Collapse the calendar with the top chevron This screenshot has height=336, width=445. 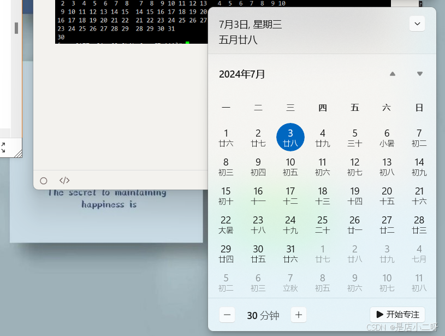pos(417,23)
